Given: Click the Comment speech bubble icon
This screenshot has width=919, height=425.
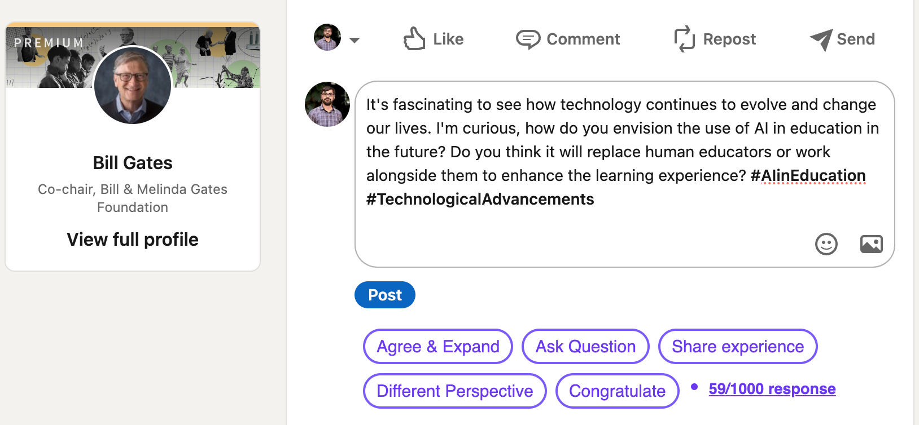Looking at the screenshot, I should (528, 39).
